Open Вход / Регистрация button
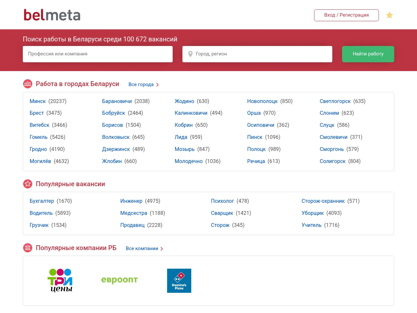 (x=346, y=15)
